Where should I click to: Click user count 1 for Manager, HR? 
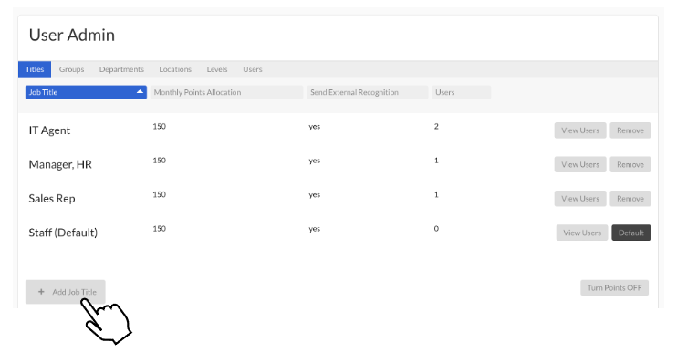click(436, 161)
